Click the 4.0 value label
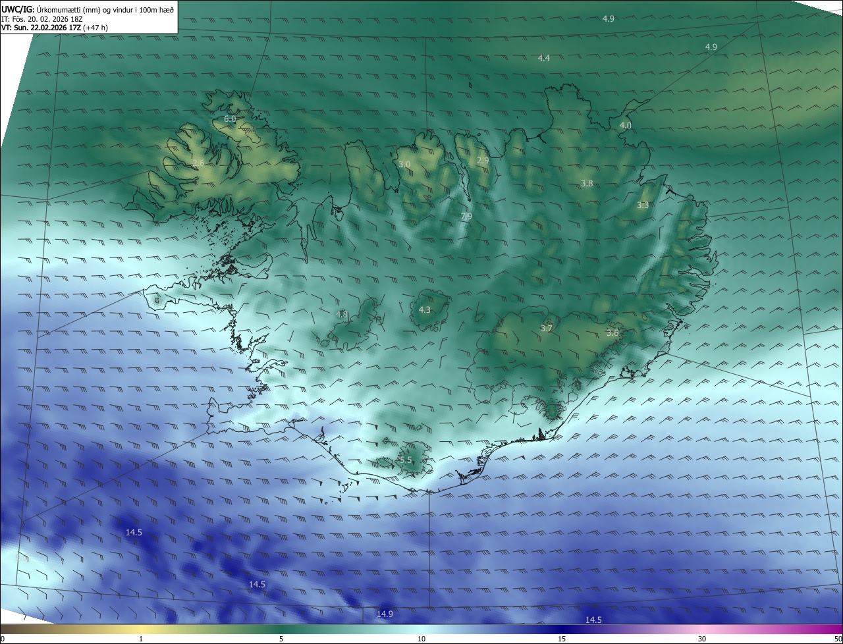Viewport: 843px width, 644px height. 625,125
